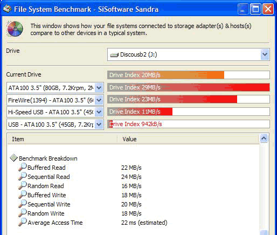Click the magnifier icon beside Random Write
Viewport: 277px width, 235px height.
(23, 213)
